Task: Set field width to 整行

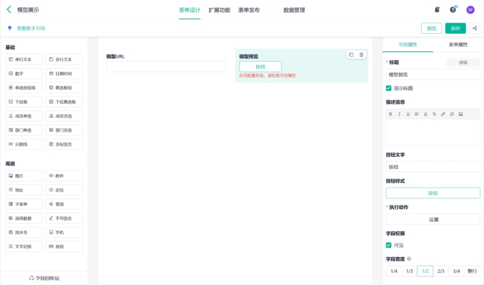Action: 472,271
